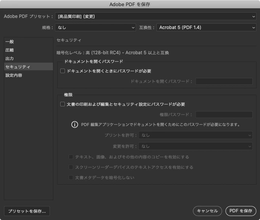Screen dimensions: 260x220
Task: Click the PDF を保存 button
Action: tap(241, 211)
